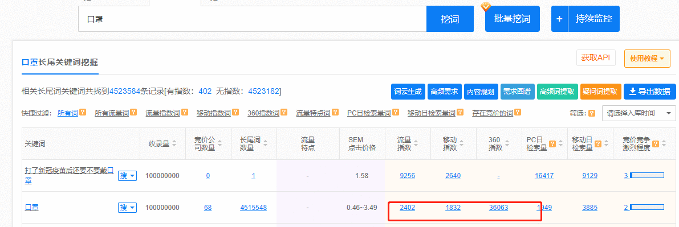The height and width of the screenshot is (227, 679).
Task: Open 搜 dropdown for 打了新冠疫苗 row
Action: (x=127, y=176)
